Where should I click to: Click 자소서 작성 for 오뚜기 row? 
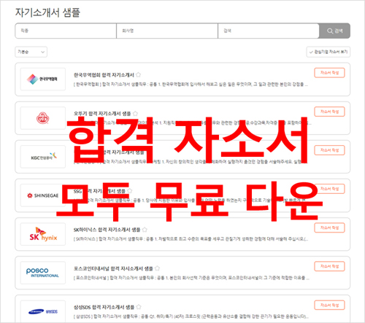pyautogui.click(x=329, y=112)
